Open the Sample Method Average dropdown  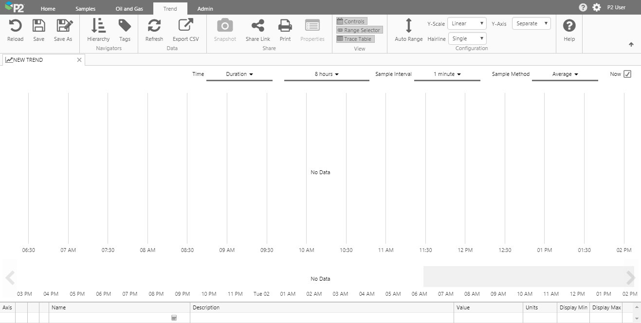[565, 74]
